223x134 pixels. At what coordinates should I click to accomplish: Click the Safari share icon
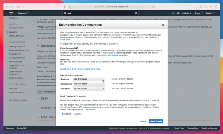[x=206, y=6]
